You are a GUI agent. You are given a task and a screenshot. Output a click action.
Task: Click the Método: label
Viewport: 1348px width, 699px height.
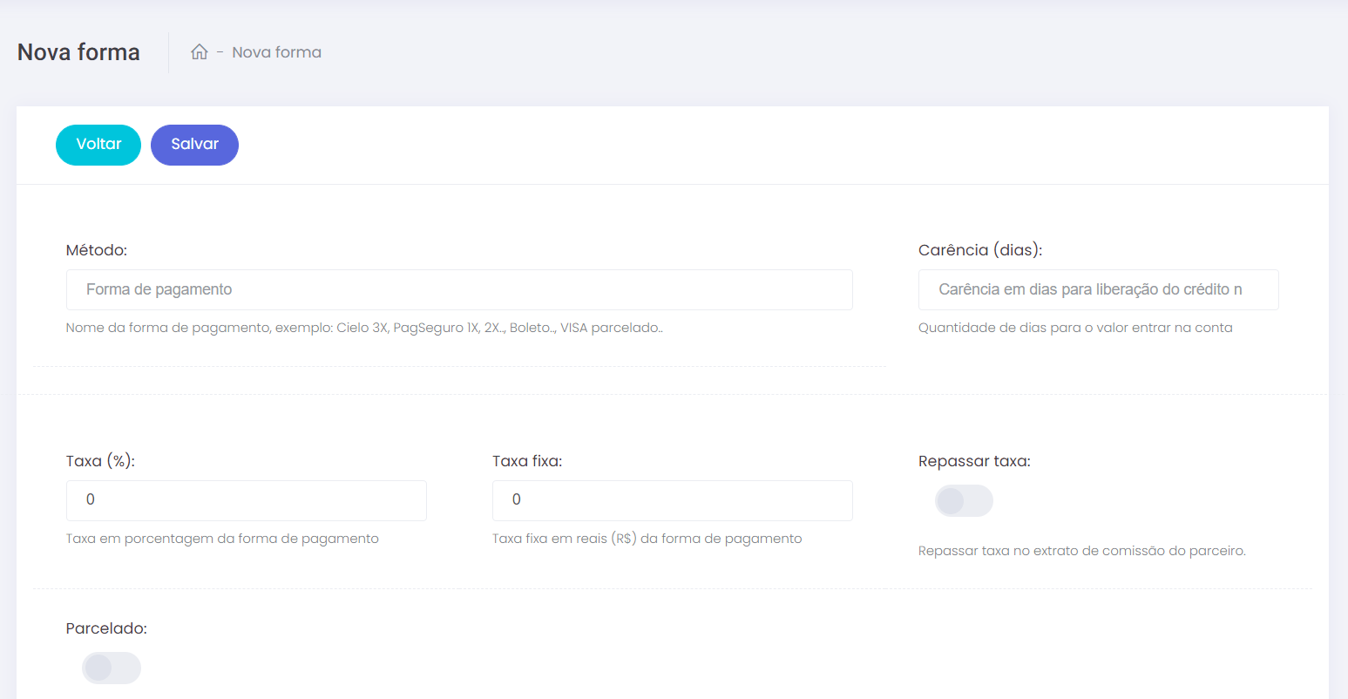(97, 250)
